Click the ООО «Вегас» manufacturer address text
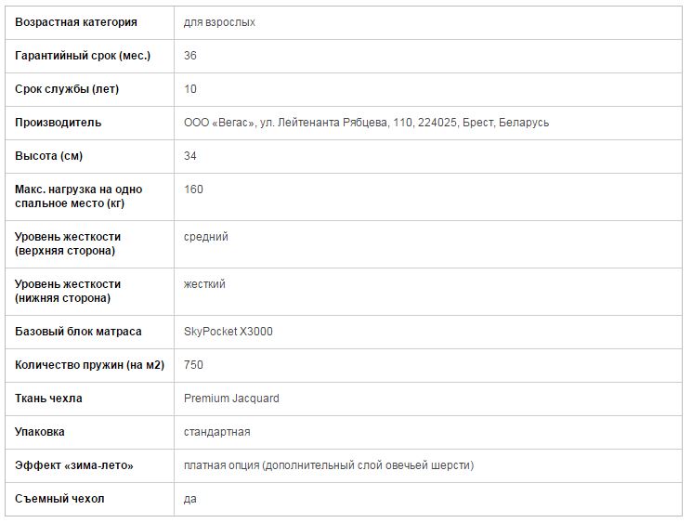Image resolution: width=692 pixels, height=523 pixels. [366, 123]
